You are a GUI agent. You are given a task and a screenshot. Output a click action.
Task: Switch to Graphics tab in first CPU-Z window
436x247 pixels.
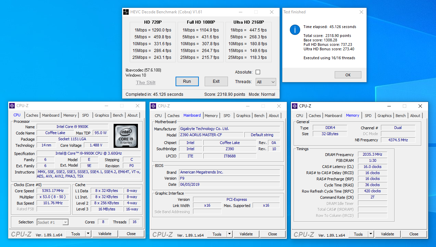click(x=102, y=115)
